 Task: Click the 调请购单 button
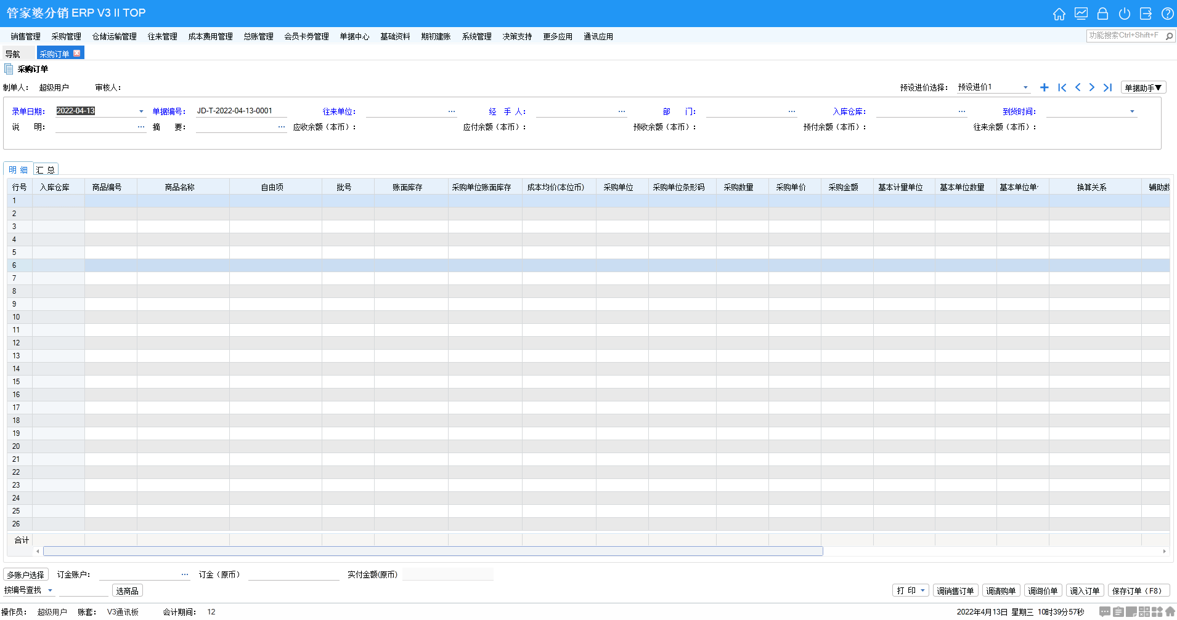pos(1001,590)
